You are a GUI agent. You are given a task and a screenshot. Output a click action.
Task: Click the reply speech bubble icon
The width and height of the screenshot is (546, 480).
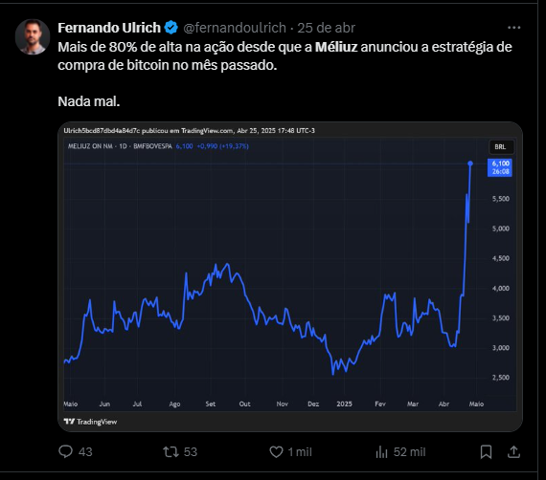pyautogui.click(x=65, y=451)
